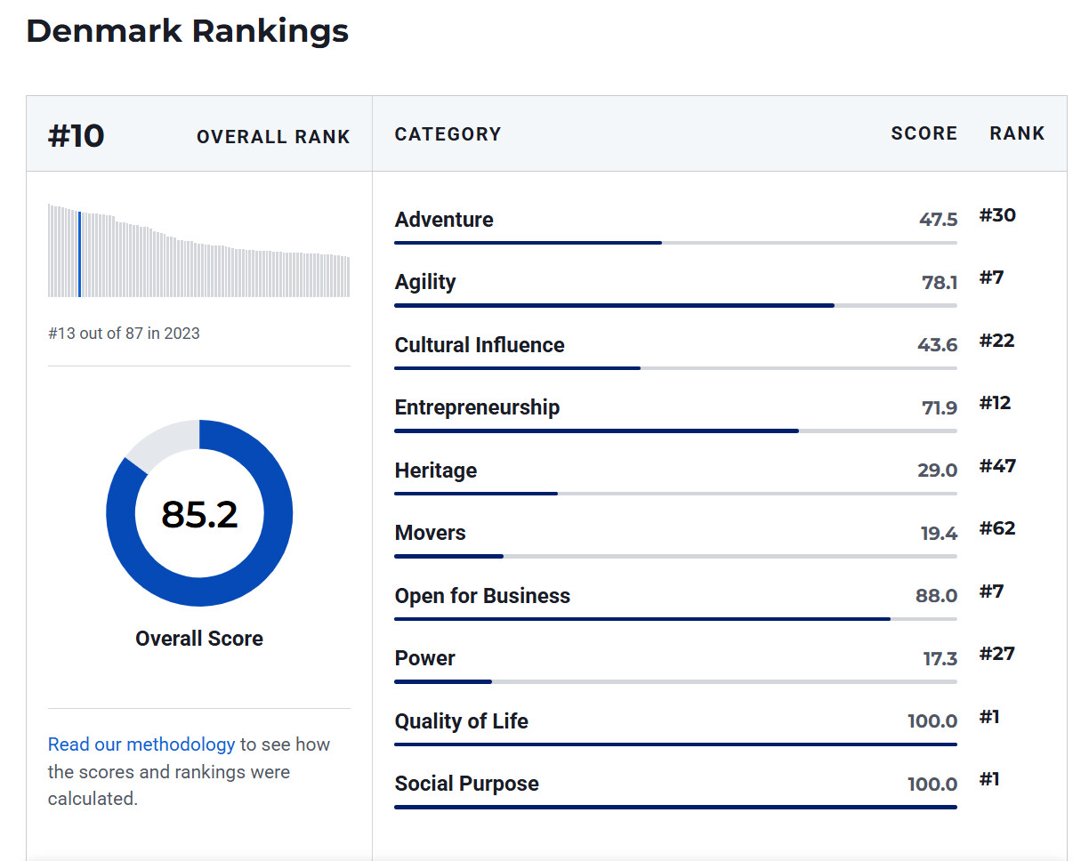Click the Adventure category label
This screenshot has width=1081, height=861.
pos(444,220)
